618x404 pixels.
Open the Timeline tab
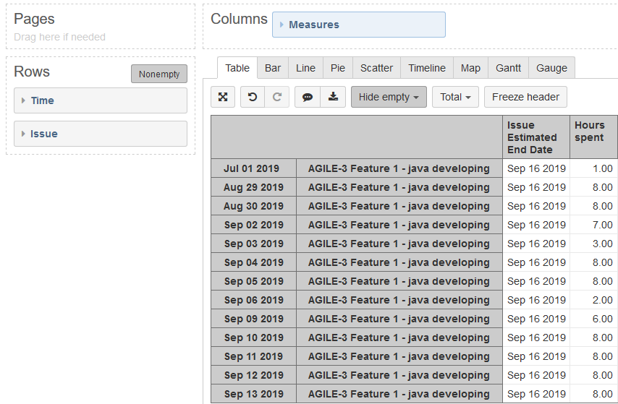[x=426, y=68]
